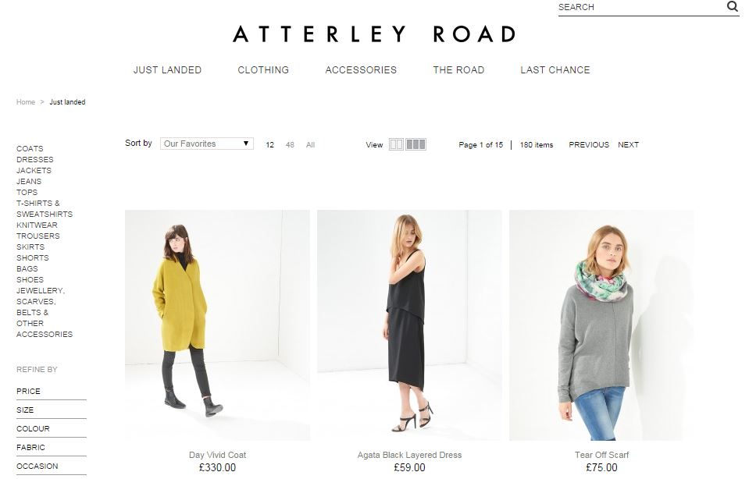756x479 pixels.
Task: Show 48 items per page
Action: (x=290, y=145)
